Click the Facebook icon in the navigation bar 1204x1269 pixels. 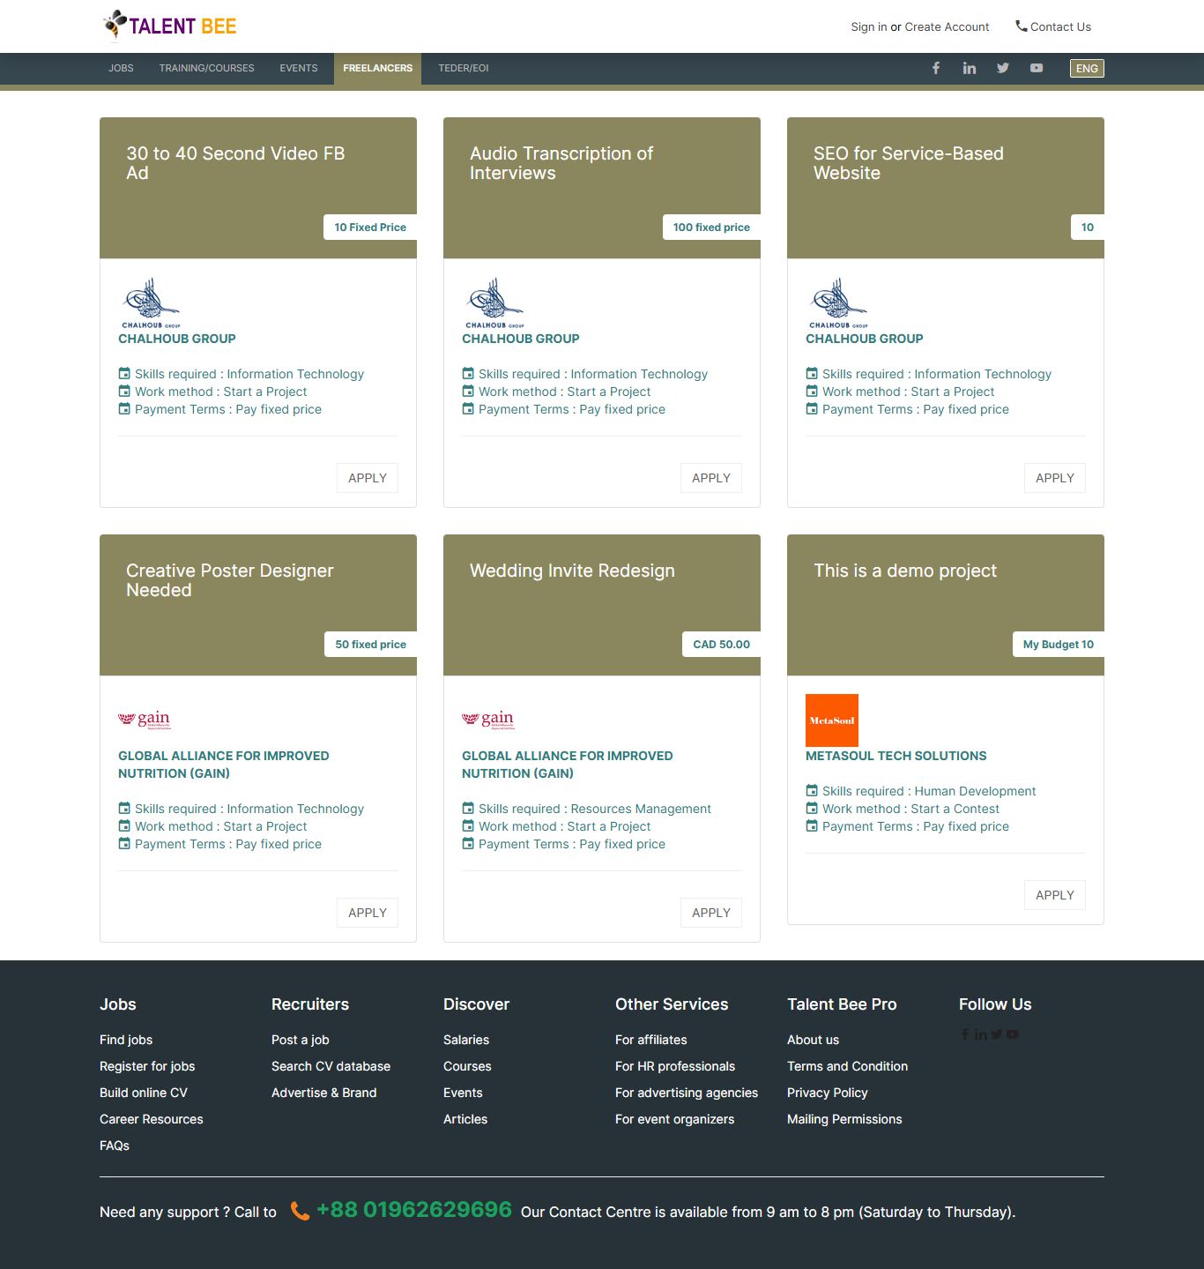(x=936, y=68)
